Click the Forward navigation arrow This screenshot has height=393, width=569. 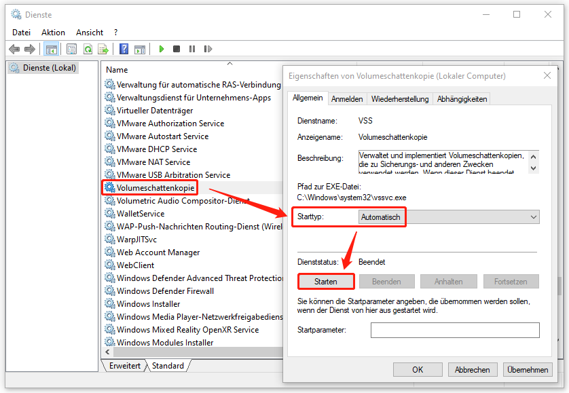(29, 48)
